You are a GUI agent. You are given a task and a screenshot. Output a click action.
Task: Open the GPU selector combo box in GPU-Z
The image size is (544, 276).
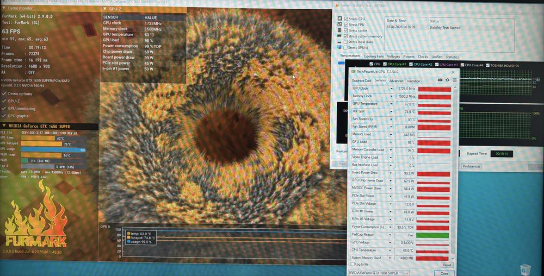point(379,273)
